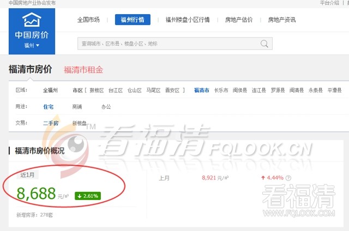
Task: Switch transaction type to 新楼盘
Action: click(x=79, y=123)
